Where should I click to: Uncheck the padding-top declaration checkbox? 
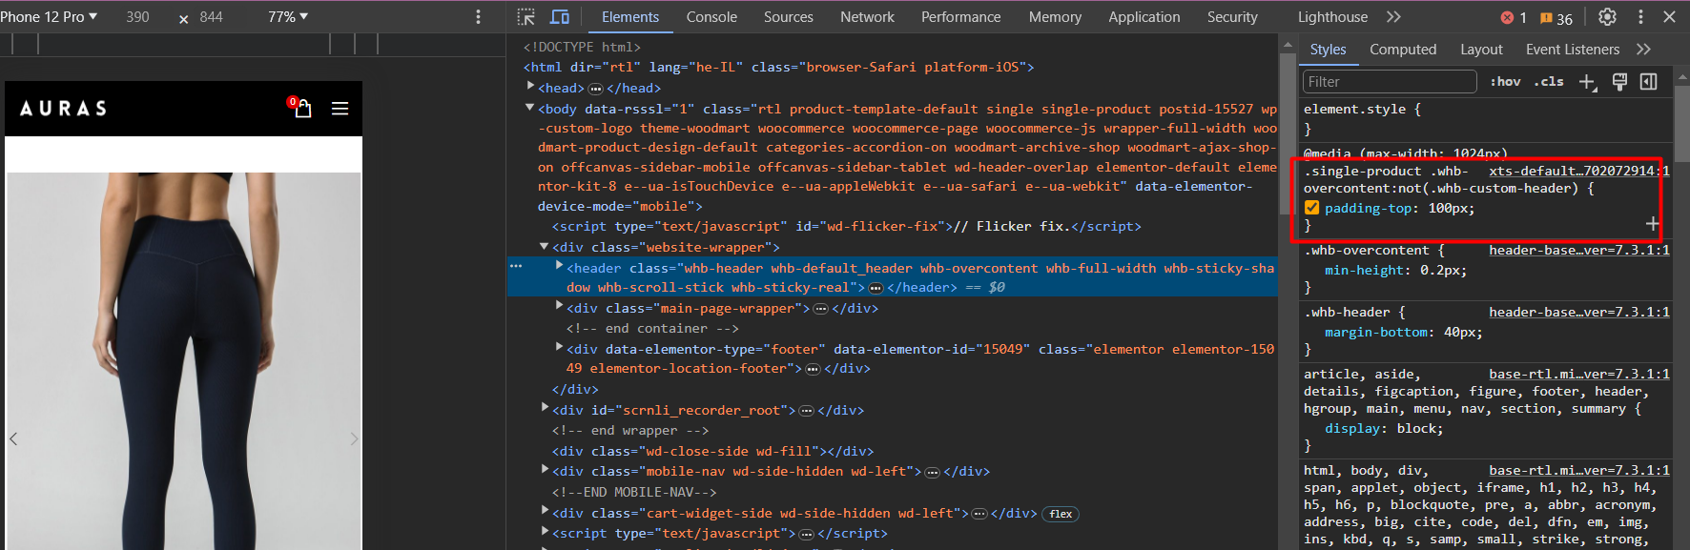(1312, 208)
